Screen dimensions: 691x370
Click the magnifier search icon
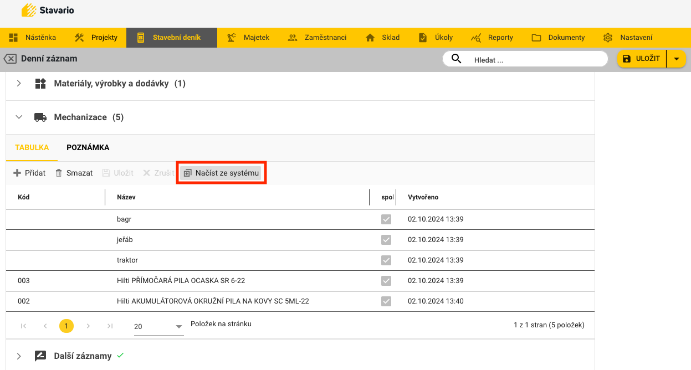457,59
